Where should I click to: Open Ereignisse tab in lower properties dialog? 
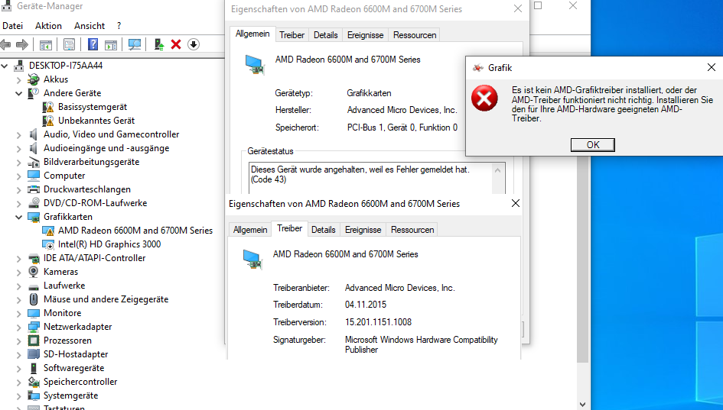click(363, 230)
